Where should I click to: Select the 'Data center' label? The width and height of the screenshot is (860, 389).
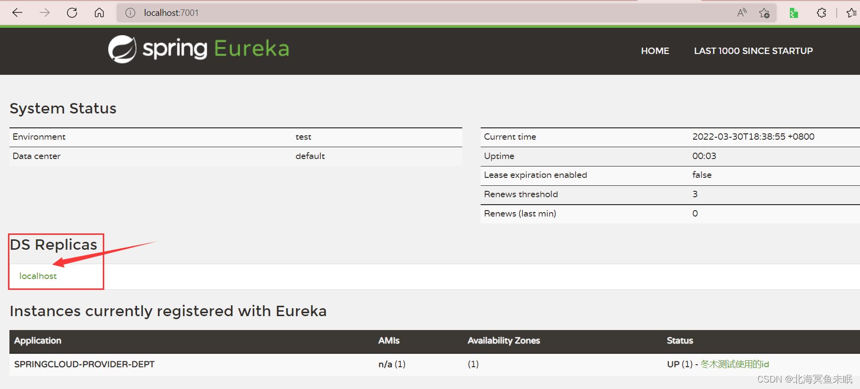pyautogui.click(x=36, y=156)
